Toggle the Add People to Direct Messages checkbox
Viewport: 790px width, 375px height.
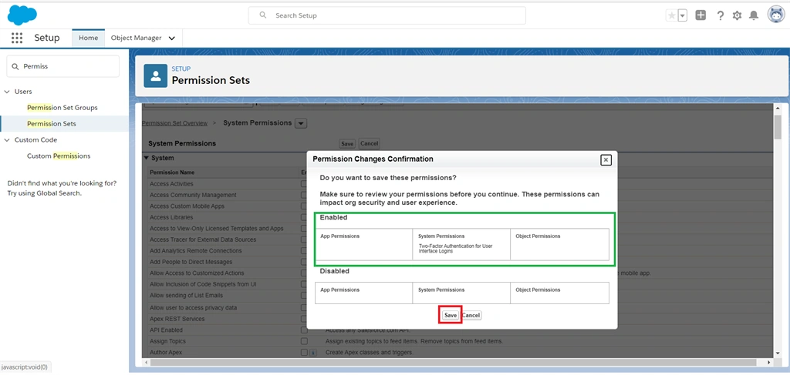point(304,262)
